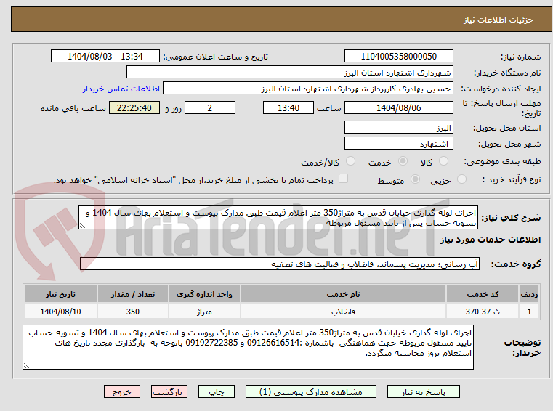The image size is (553, 411).
Task: Select the جزیی purchase type radio
Action: click(x=461, y=179)
